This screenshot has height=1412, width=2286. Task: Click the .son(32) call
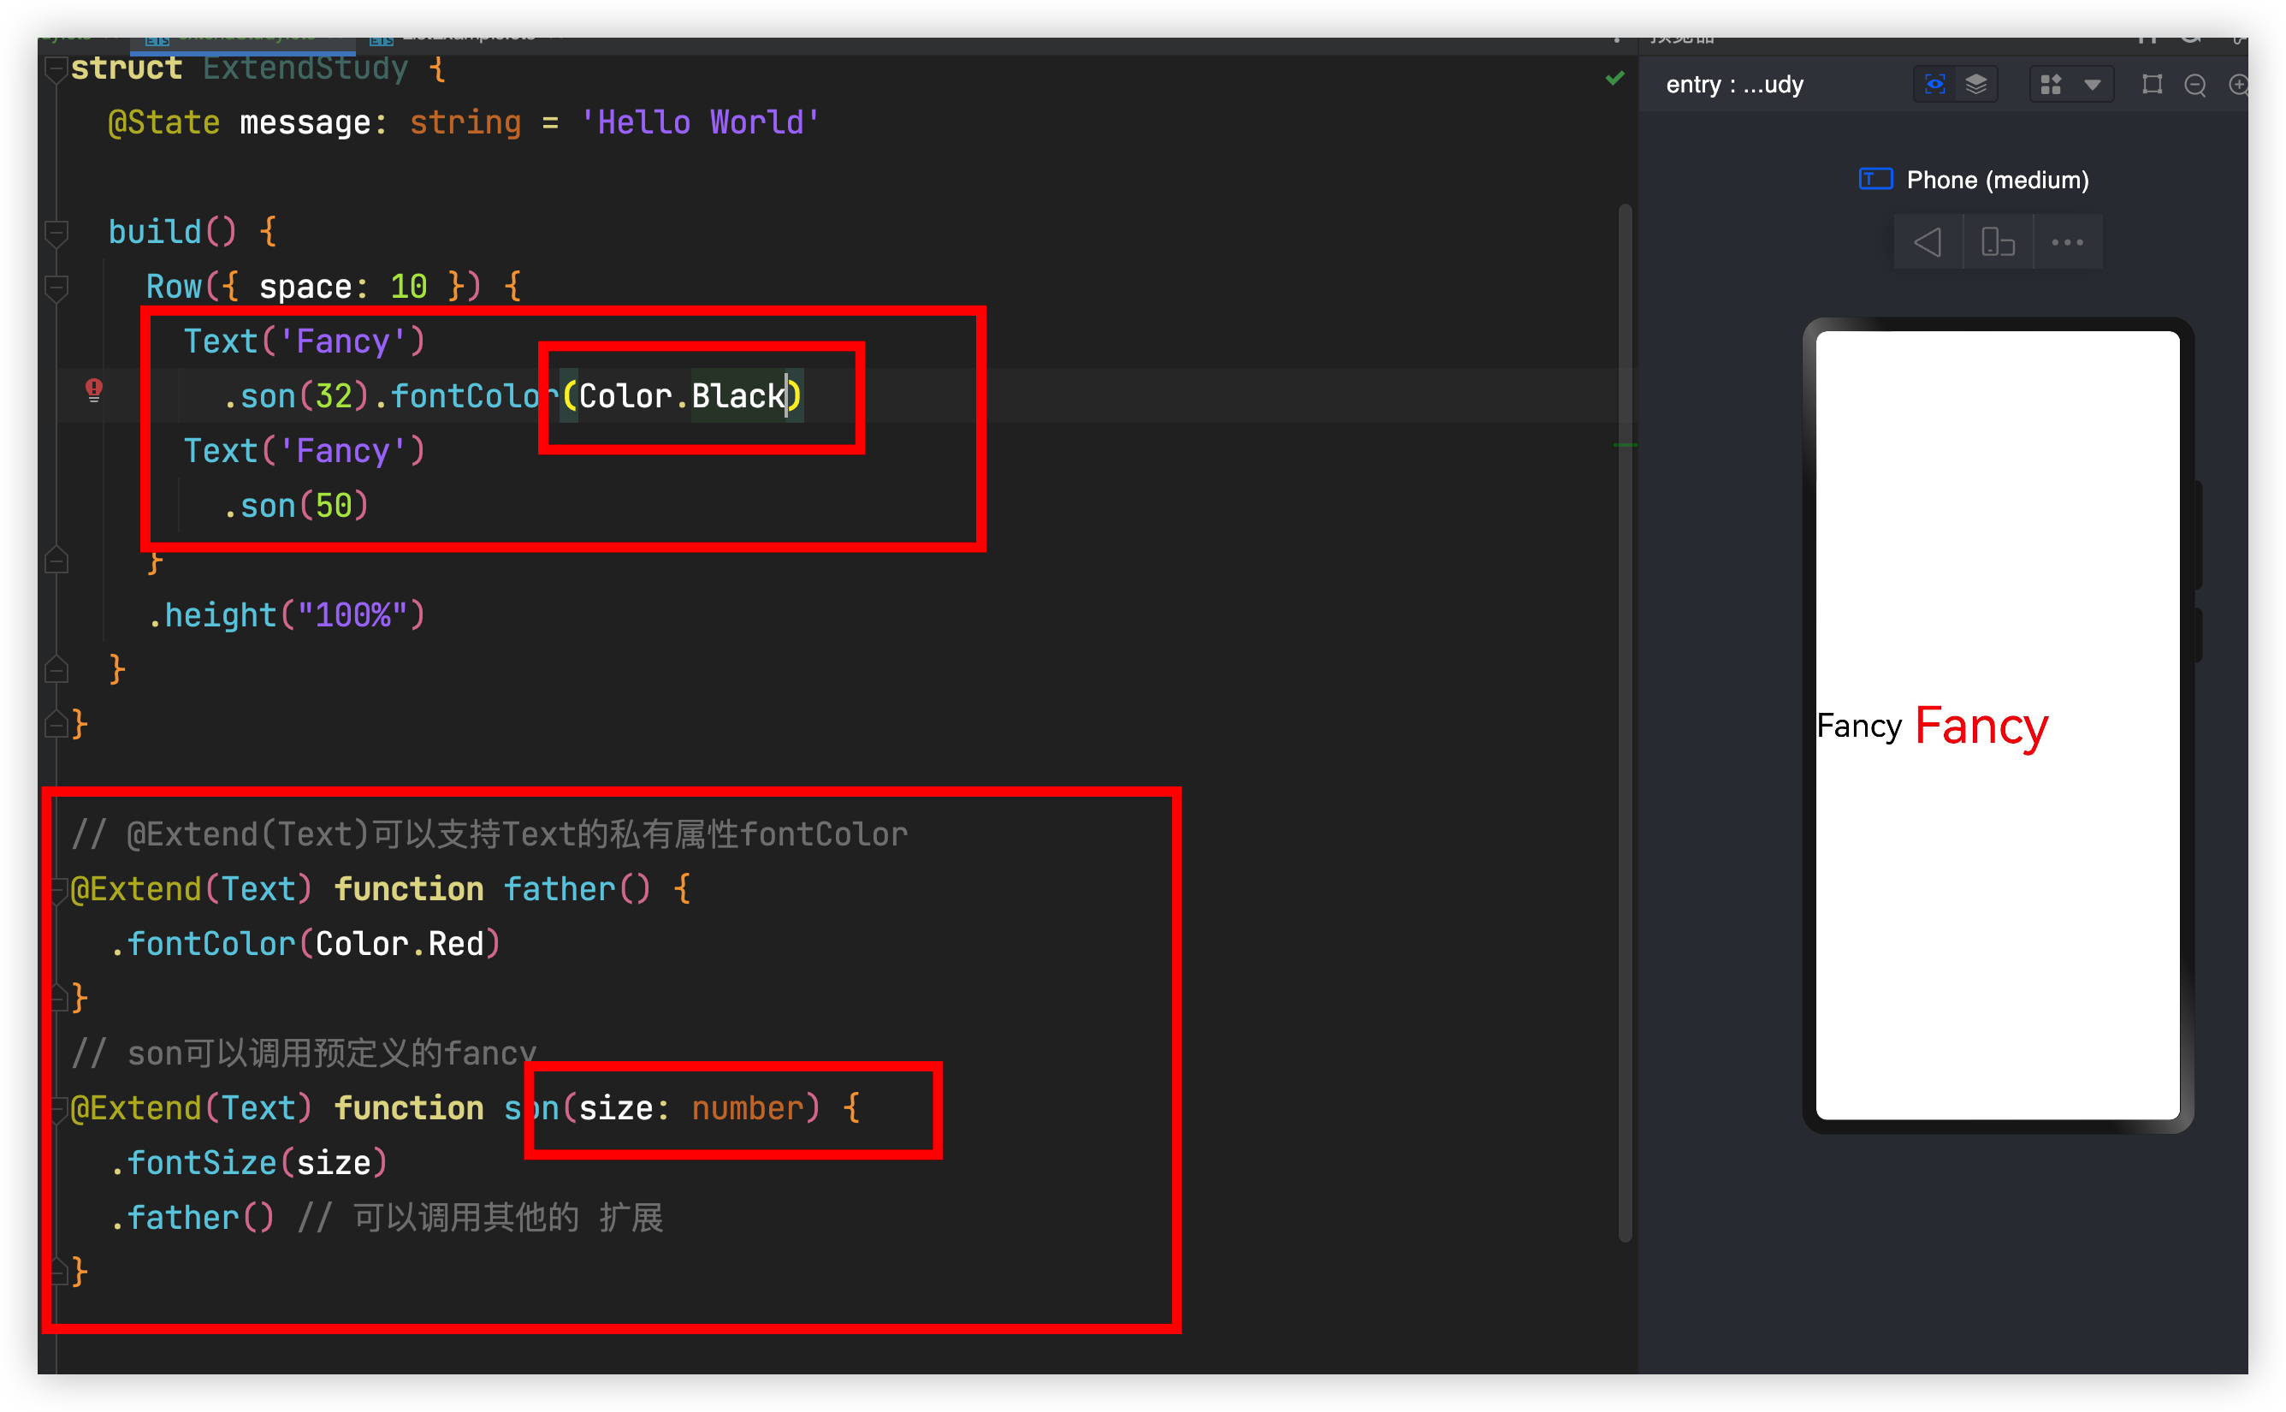point(296,396)
